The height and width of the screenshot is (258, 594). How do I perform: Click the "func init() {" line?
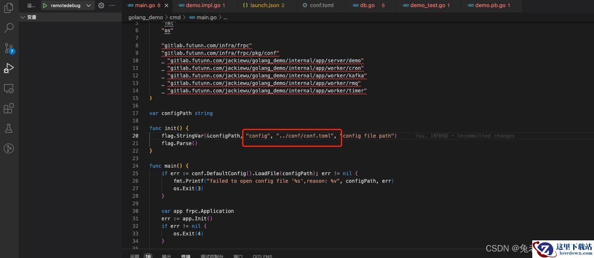coord(169,128)
